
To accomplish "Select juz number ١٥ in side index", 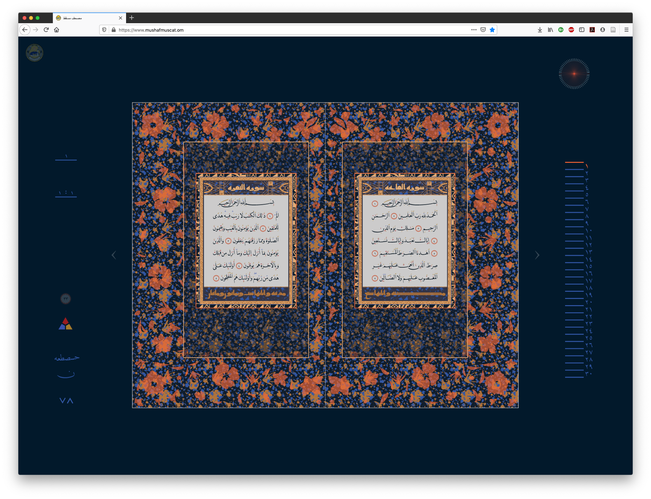I will [588, 266].
